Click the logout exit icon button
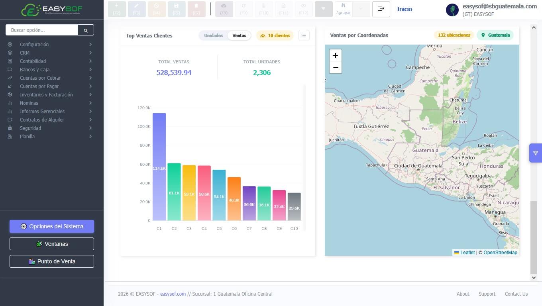 pyautogui.click(x=381, y=9)
